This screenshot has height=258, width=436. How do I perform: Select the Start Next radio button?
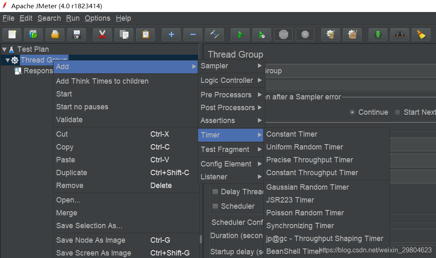[x=398, y=112]
